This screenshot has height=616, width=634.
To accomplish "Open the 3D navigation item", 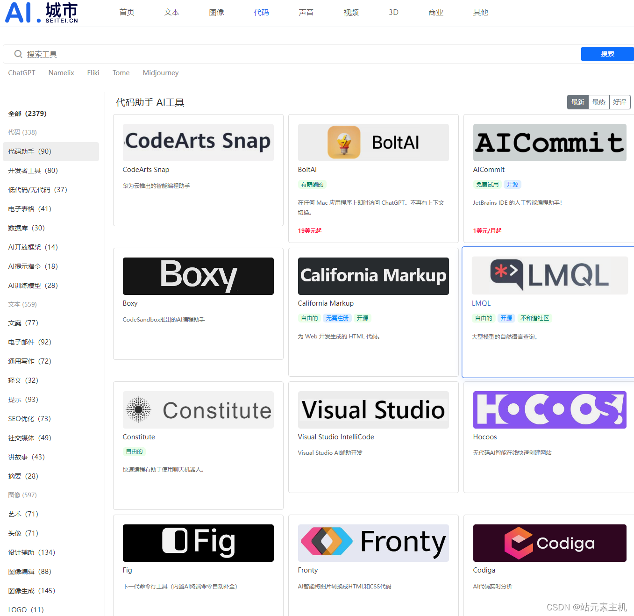I will click(x=393, y=13).
